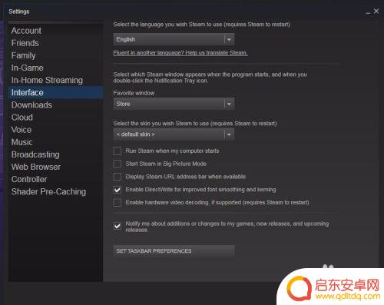This screenshot has width=384, height=305.
Task: Open the English language dropdown
Action: click(x=174, y=39)
